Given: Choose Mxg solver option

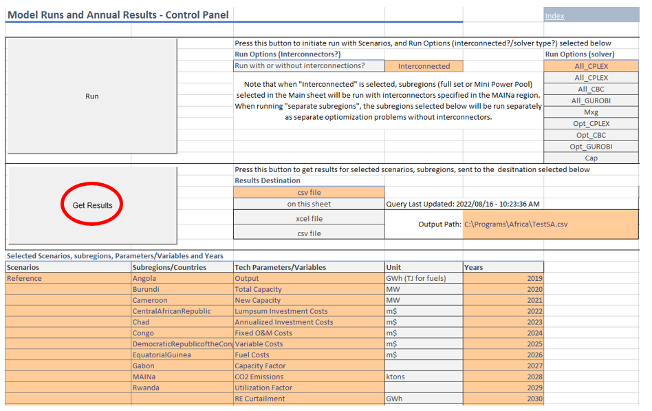Looking at the screenshot, I should pyautogui.click(x=591, y=112).
